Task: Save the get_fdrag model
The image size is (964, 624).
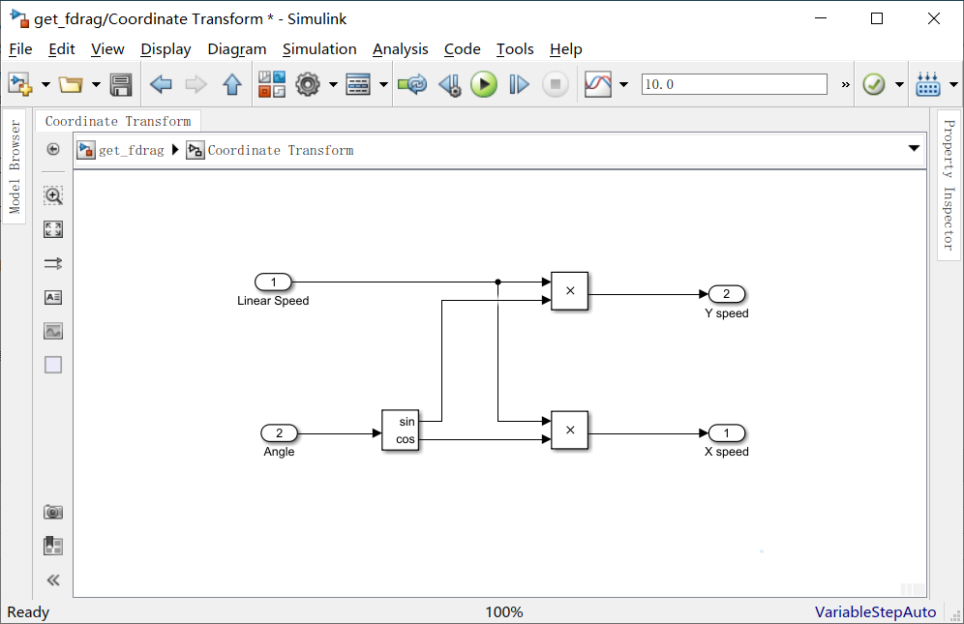Action: coord(120,83)
